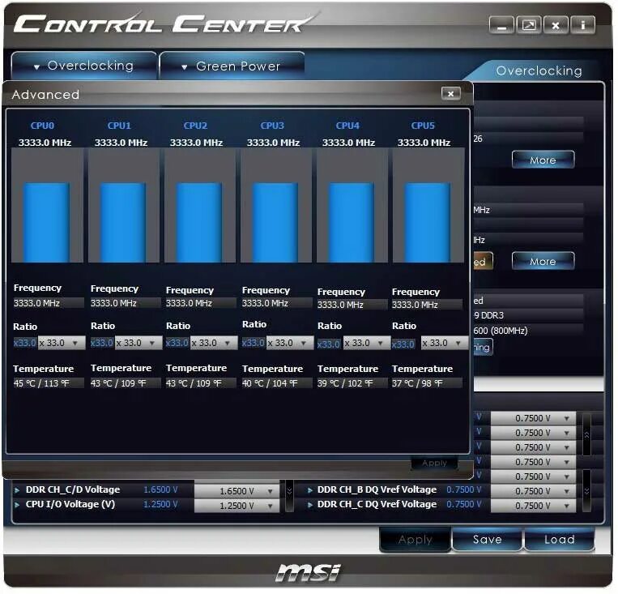Click CPU0 temperature reading 45 °C / 113 °F
The width and height of the screenshot is (618, 594).
(x=48, y=383)
